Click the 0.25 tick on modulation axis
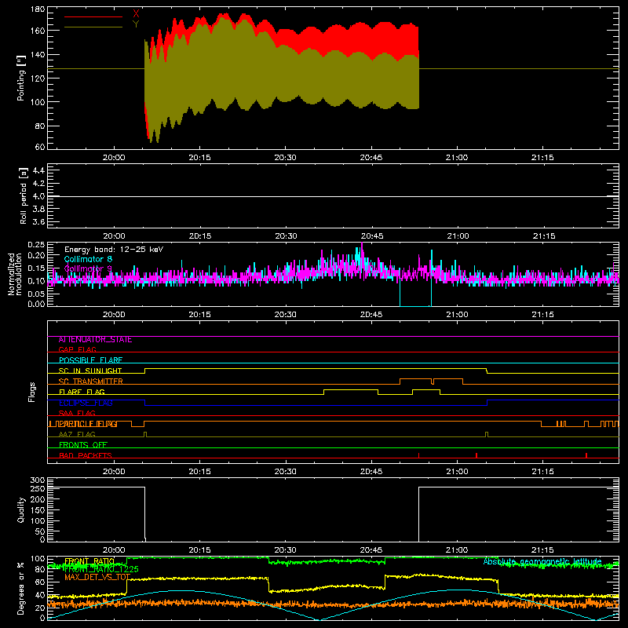The height and width of the screenshot is (628, 628). 36,245
